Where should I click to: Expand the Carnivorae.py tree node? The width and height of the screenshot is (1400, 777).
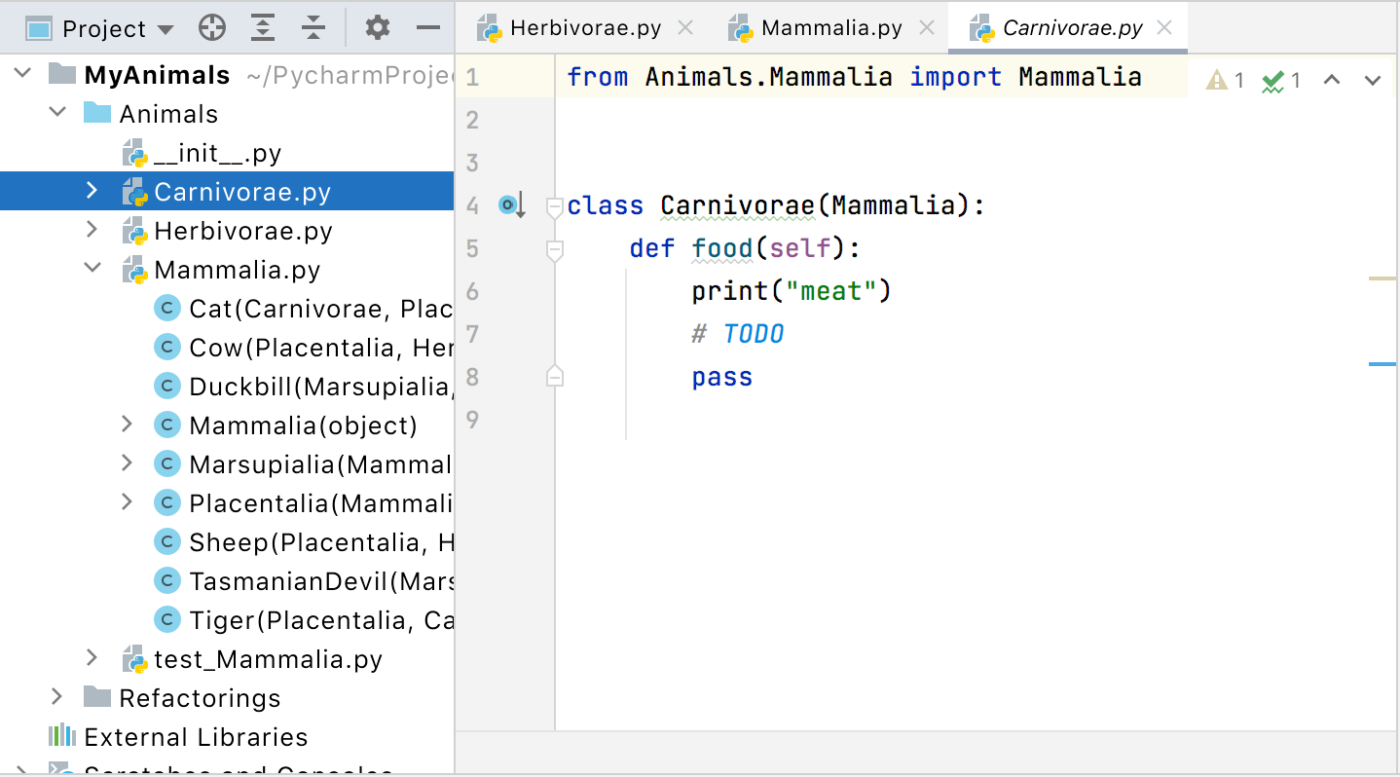coord(92,191)
